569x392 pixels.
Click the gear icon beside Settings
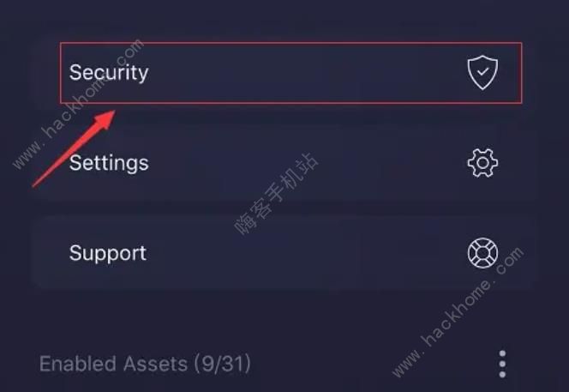point(482,163)
